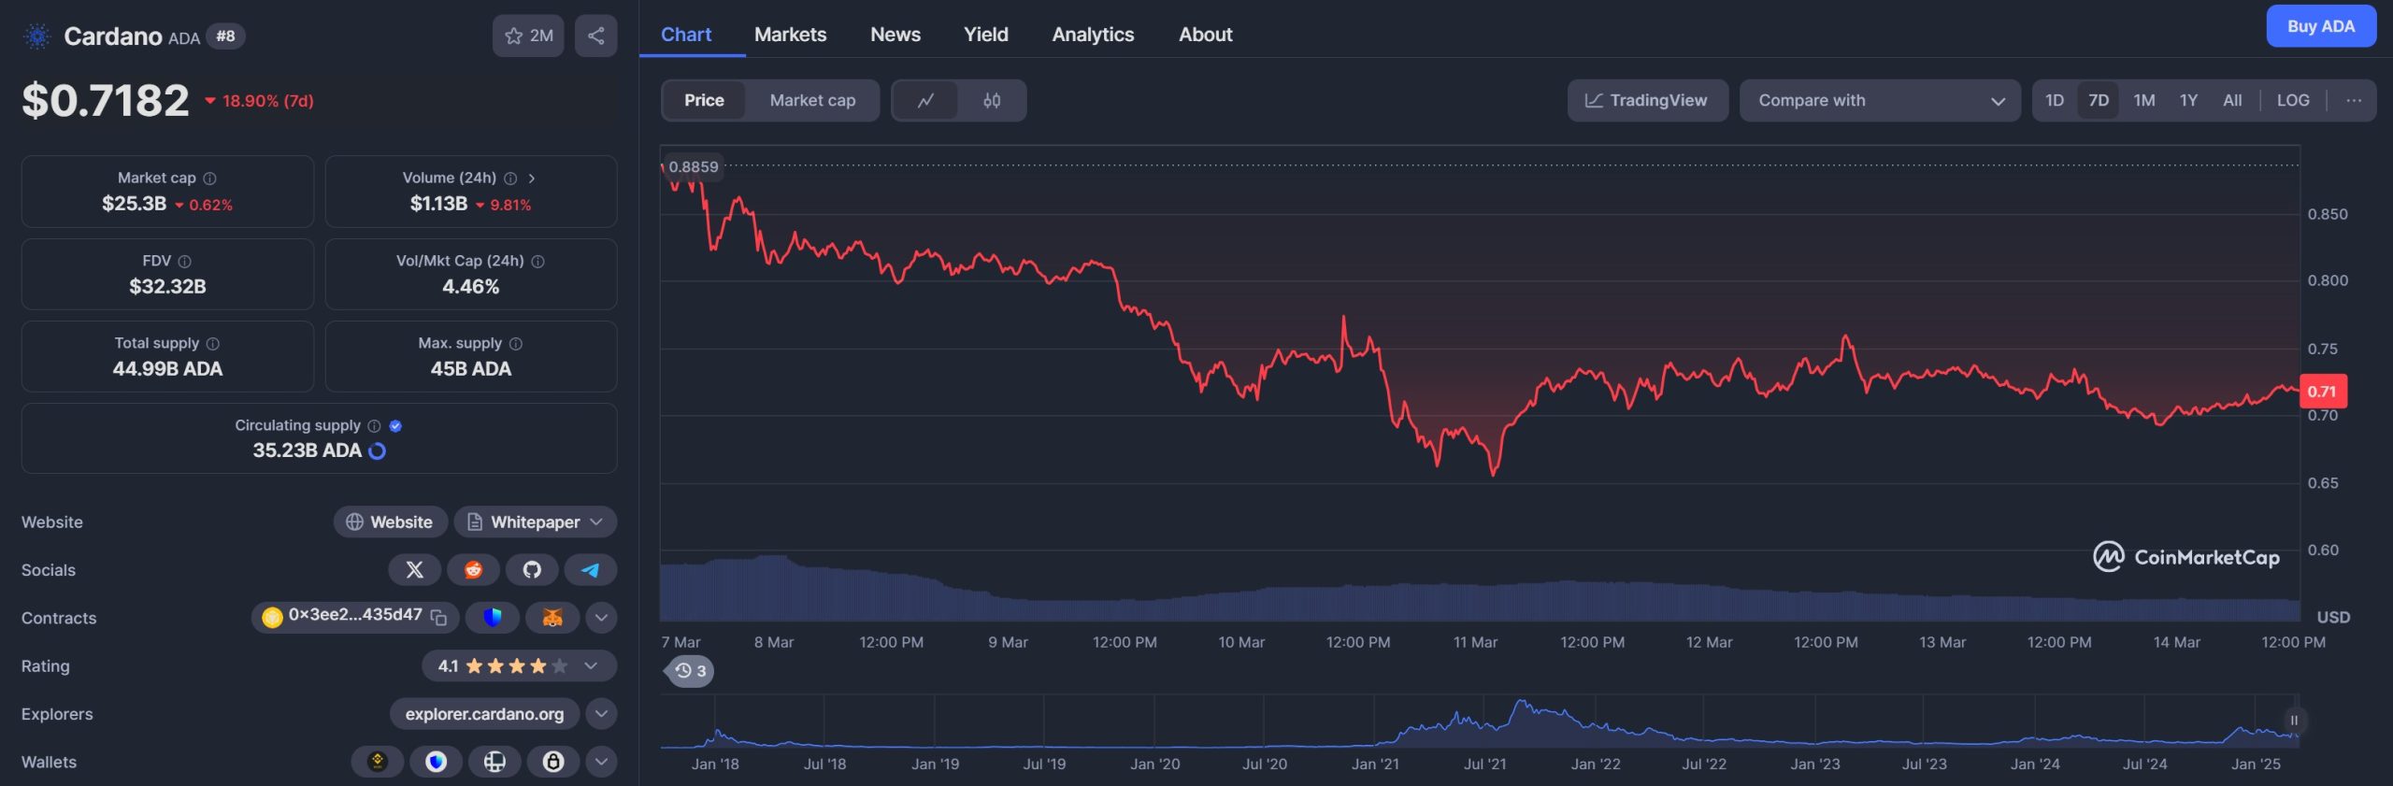This screenshot has height=786, width=2393.
Task: Show Circulating supply info icon
Action: (x=375, y=426)
